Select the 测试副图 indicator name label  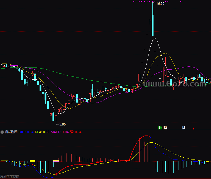pyautogui.click(x=11, y=132)
